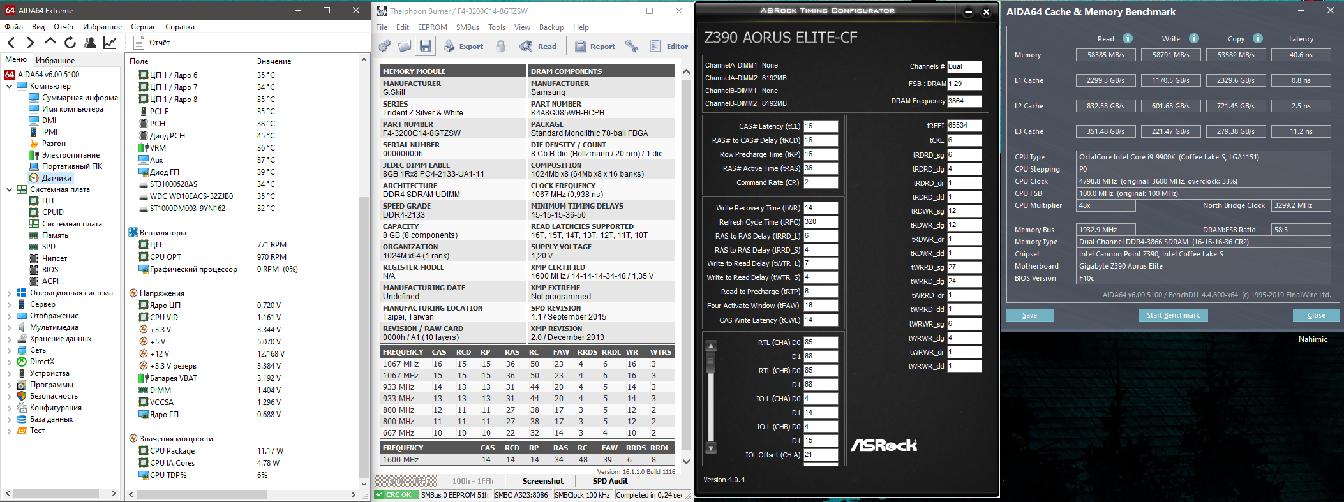Select SPD under Системная плата

(42, 247)
